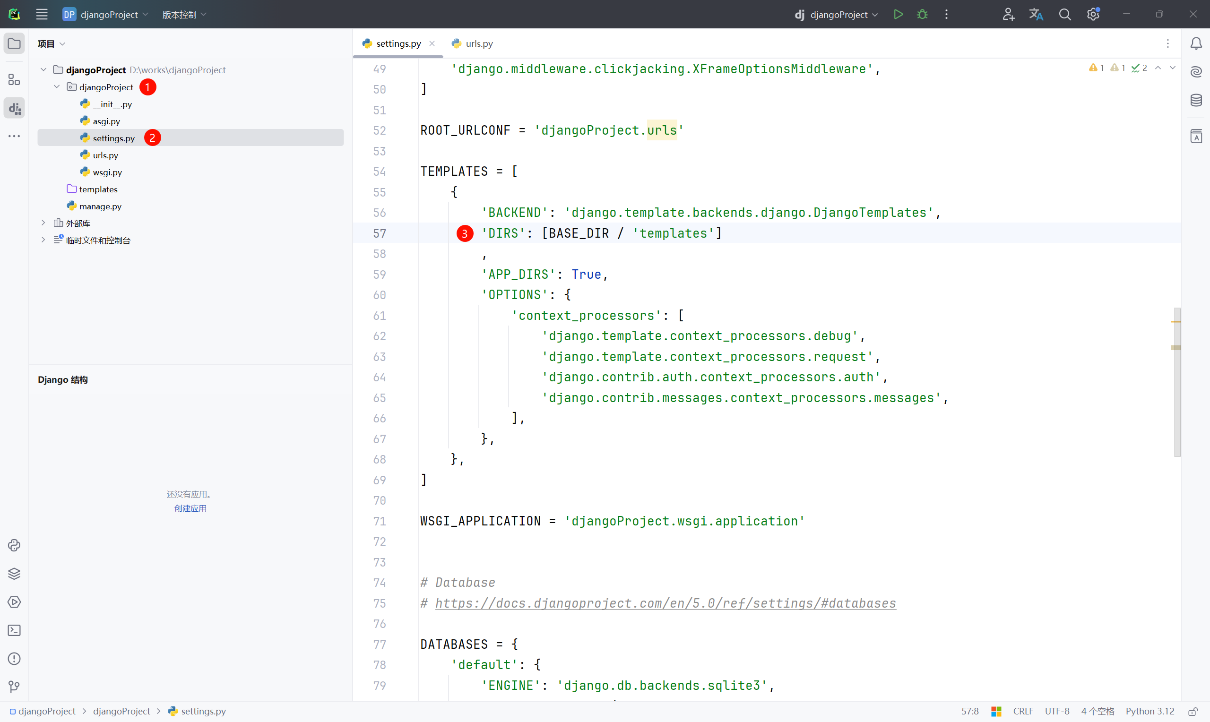Open run configuration selector djangoProject
Screen dimensions: 1210x722
(x=836, y=14)
